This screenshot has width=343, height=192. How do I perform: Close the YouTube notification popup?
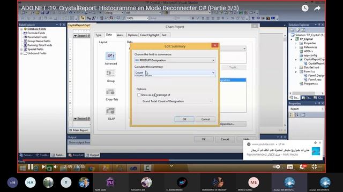coord(320,142)
